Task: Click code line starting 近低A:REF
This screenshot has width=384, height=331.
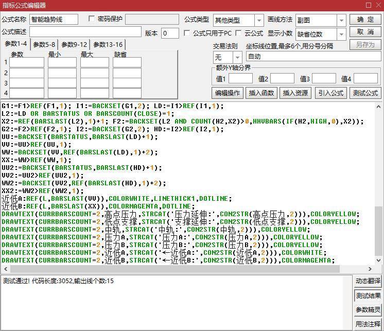Action: [x=116, y=199]
